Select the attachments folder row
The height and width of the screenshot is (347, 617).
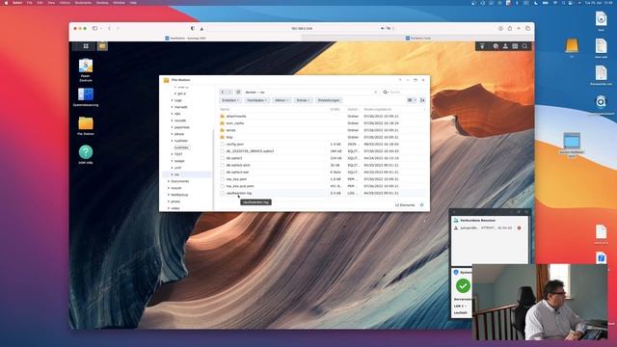tap(322, 116)
